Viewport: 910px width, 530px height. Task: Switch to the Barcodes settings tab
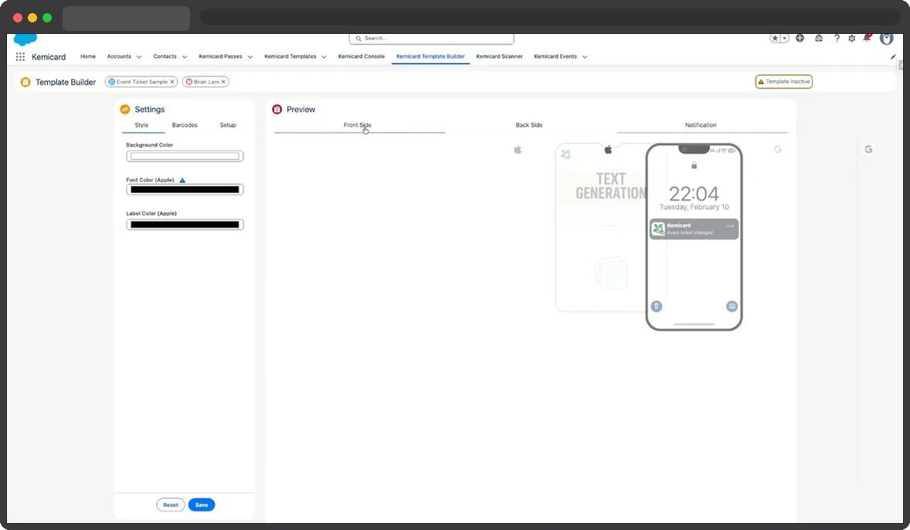pyautogui.click(x=185, y=125)
